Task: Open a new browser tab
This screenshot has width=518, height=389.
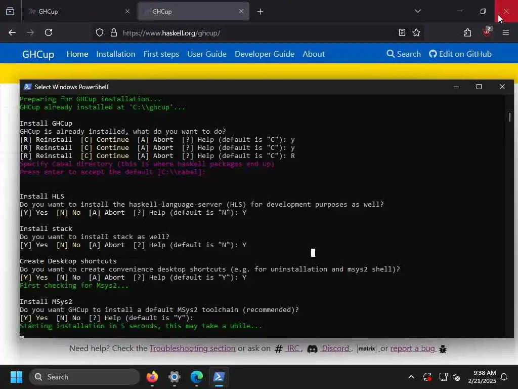Action: click(x=261, y=12)
